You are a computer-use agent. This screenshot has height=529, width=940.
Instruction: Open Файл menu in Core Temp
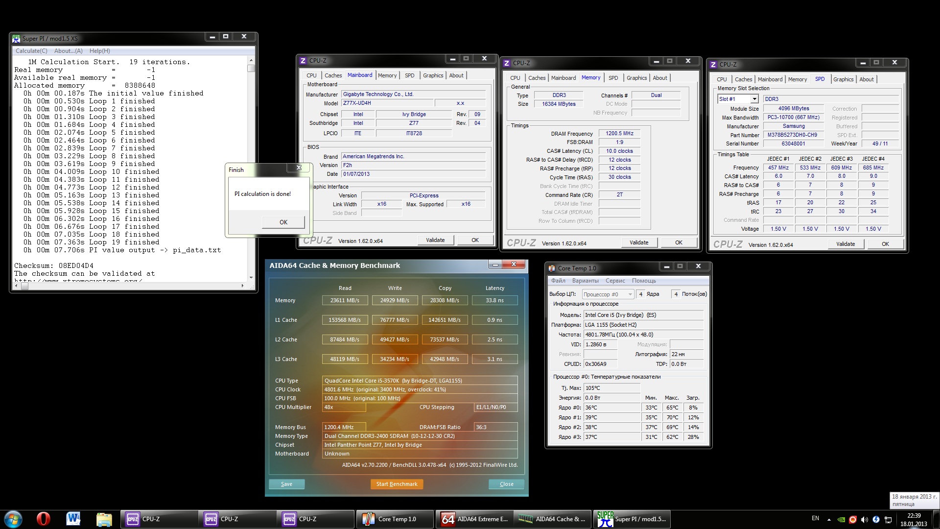(558, 281)
